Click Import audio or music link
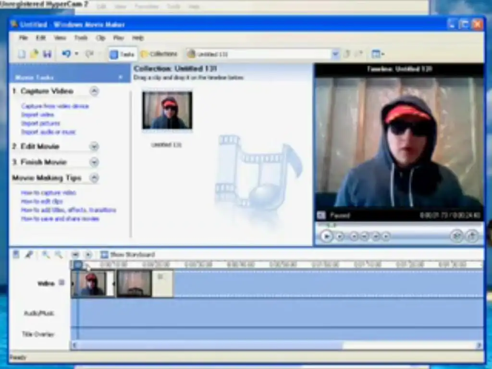The height and width of the screenshot is (369, 492). (x=49, y=132)
